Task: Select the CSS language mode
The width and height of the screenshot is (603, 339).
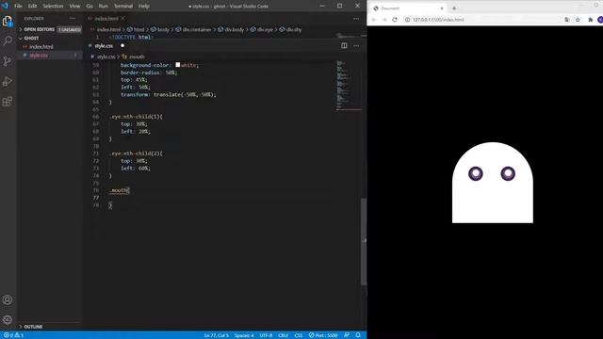Action: point(299,335)
